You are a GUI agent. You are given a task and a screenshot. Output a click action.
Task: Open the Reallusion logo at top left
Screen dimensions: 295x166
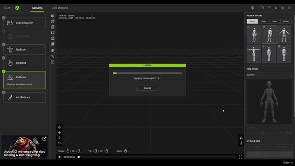pyautogui.click(x=7, y=8)
